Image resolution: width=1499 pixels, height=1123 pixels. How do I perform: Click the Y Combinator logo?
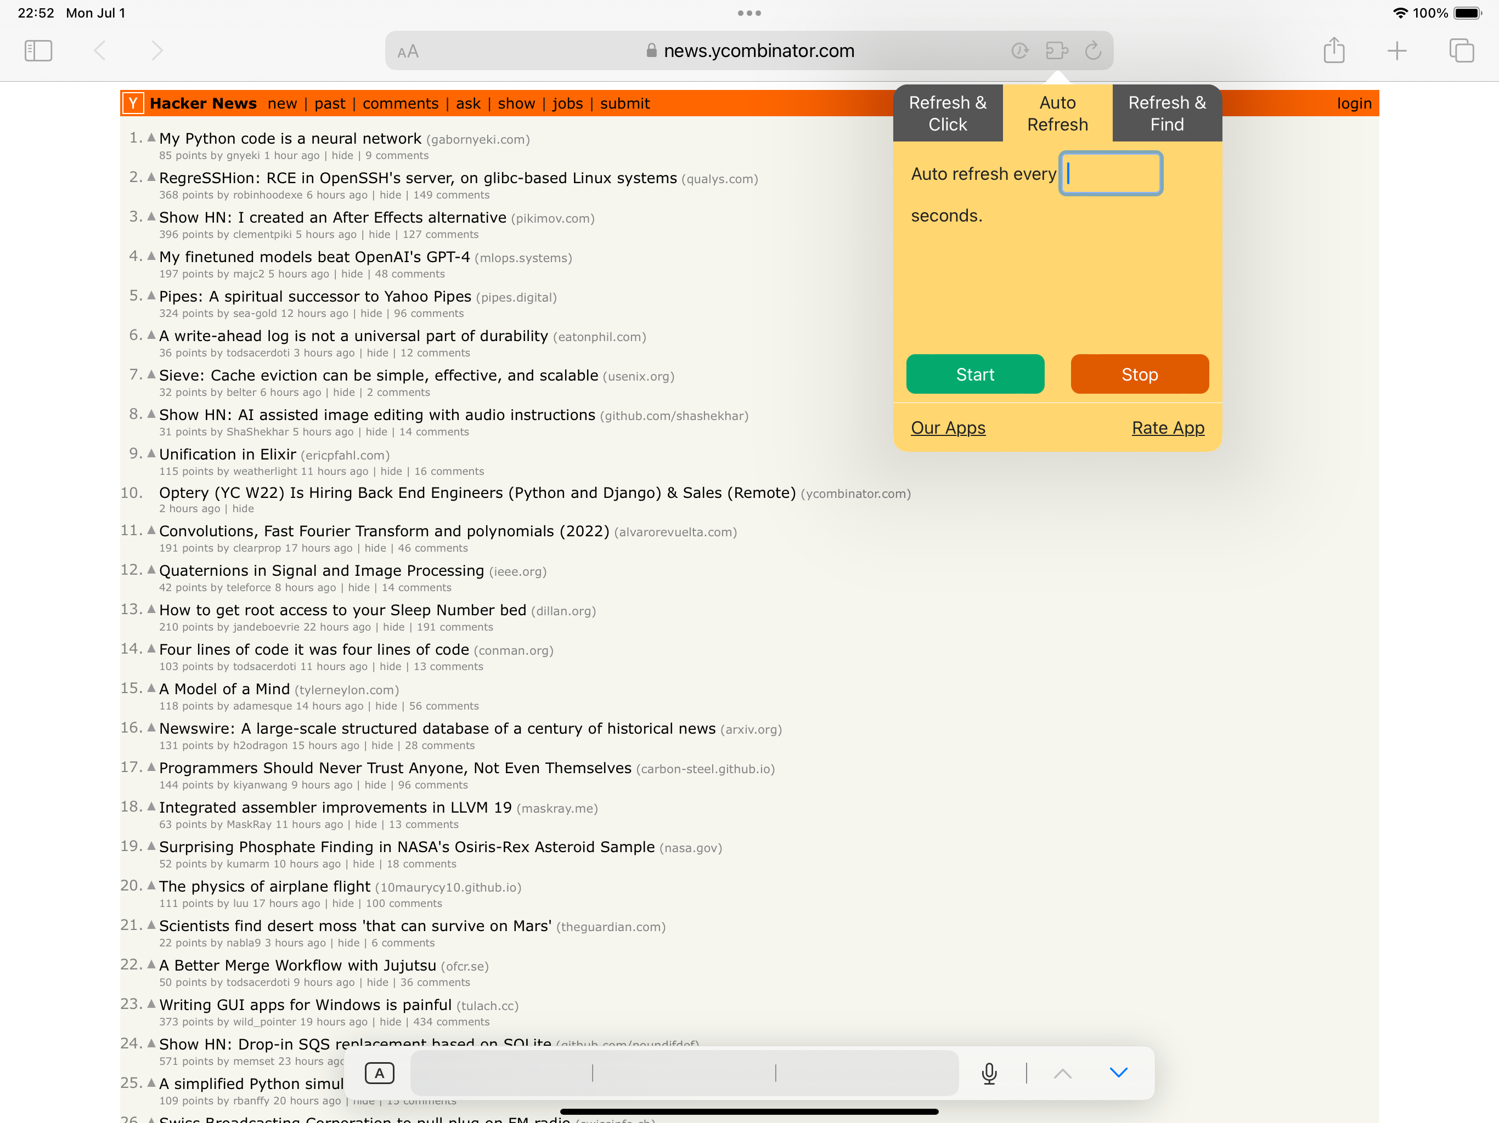133,104
